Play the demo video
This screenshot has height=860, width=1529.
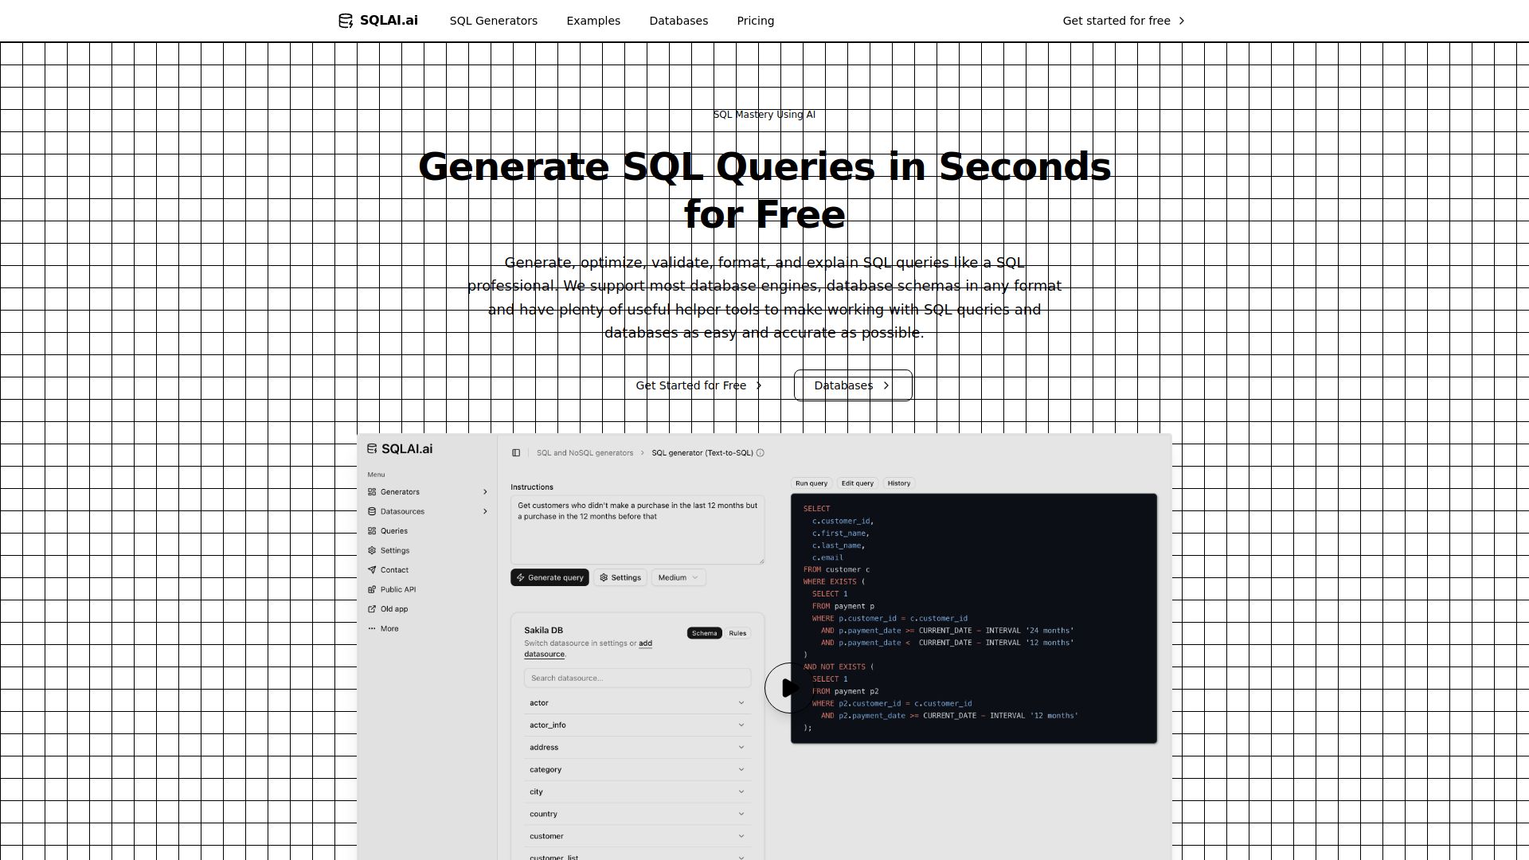click(x=788, y=688)
